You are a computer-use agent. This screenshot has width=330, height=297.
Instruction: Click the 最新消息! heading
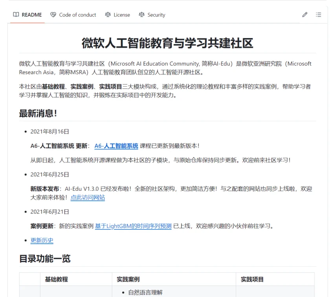pos(38,113)
